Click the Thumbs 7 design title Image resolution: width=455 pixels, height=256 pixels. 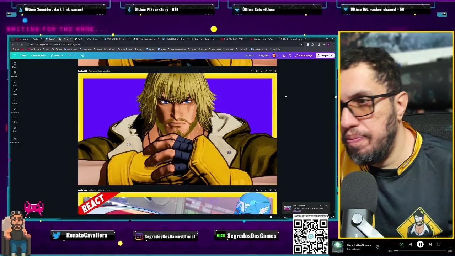(x=250, y=55)
